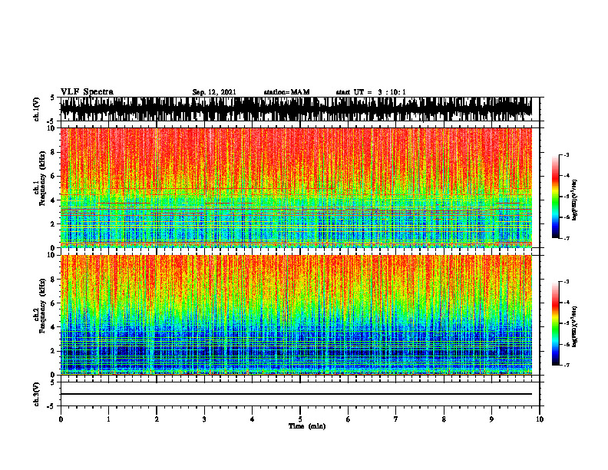
Task: Click the ch.2 spectrogram colorbar
Action: coord(555,323)
